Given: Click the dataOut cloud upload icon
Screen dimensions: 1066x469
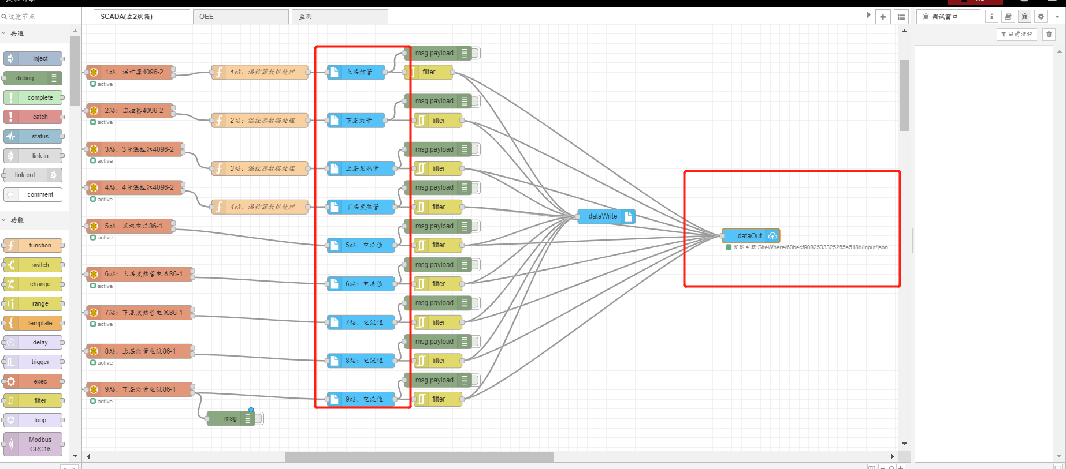Looking at the screenshot, I should pyautogui.click(x=772, y=236).
